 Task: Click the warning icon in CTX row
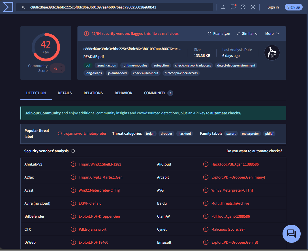[x=73, y=229]
